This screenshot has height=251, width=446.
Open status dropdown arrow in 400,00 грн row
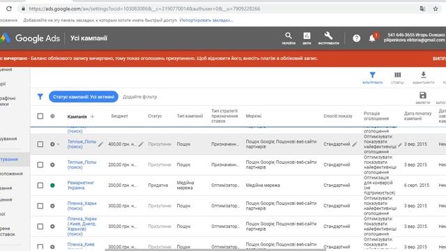(59, 144)
